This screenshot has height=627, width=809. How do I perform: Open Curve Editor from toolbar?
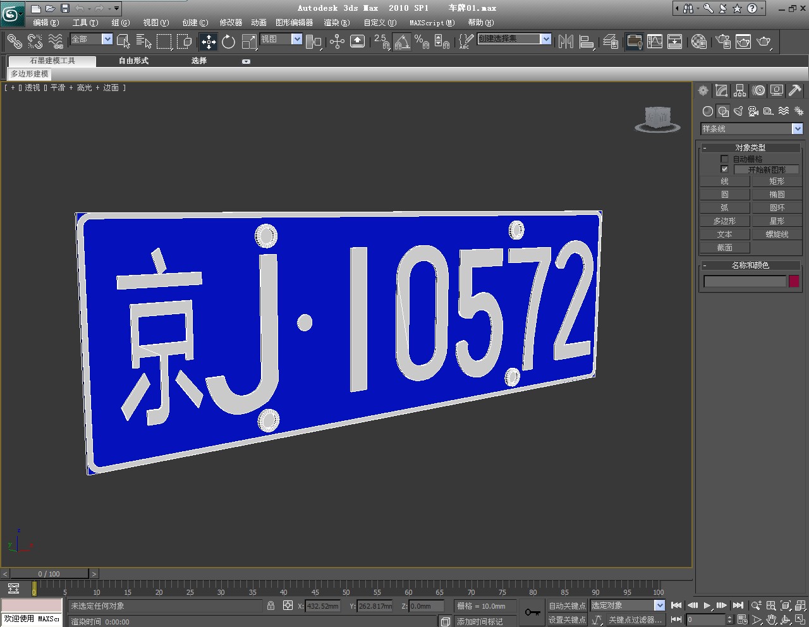(655, 42)
